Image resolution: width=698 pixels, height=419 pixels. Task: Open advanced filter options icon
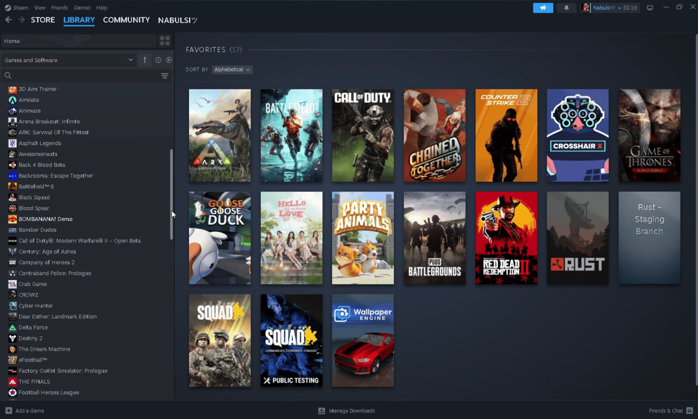point(165,76)
